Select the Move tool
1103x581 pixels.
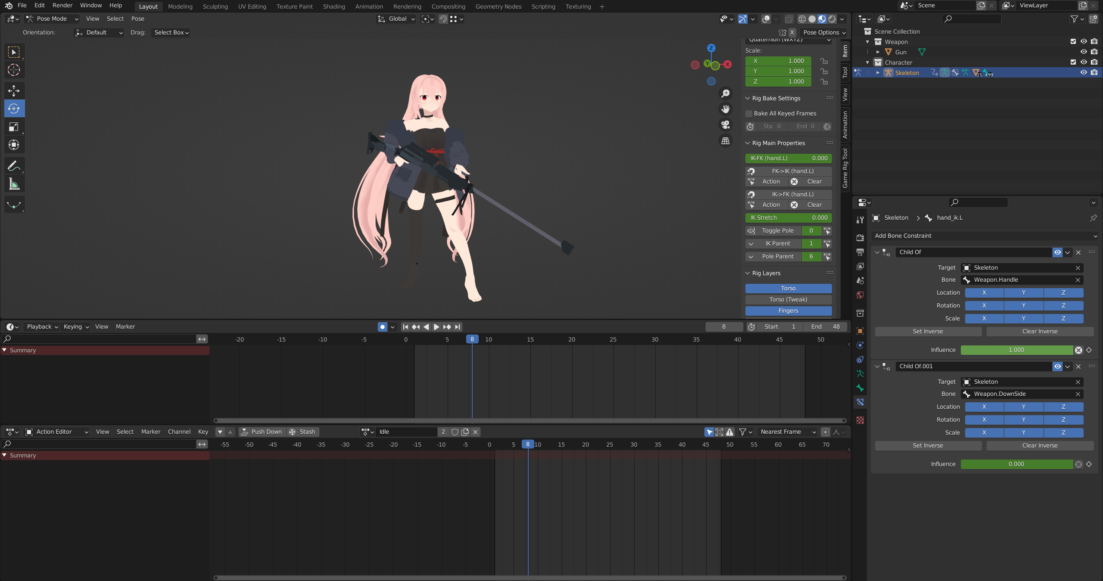click(x=14, y=90)
